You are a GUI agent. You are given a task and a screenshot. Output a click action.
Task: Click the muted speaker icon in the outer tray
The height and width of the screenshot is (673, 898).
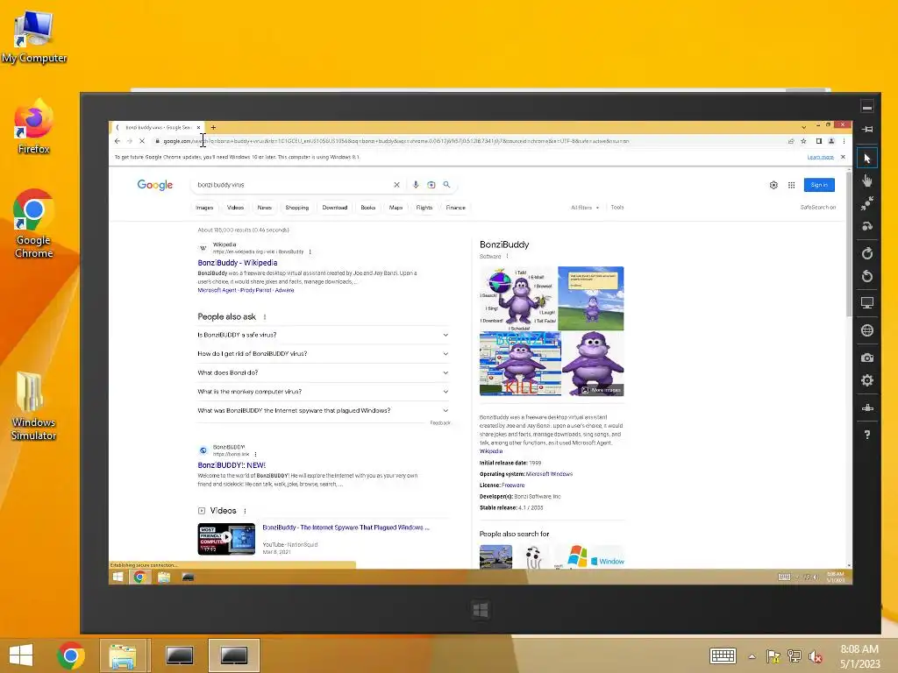[x=815, y=656]
